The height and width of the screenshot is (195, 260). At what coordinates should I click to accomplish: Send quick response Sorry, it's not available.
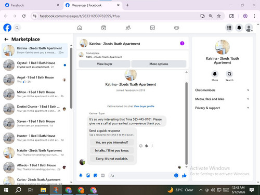112,159
